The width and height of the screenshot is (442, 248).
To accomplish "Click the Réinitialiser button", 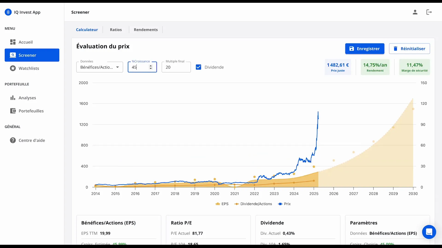I will [409, 48].
